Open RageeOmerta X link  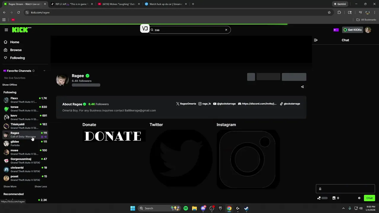coord(186,104)
